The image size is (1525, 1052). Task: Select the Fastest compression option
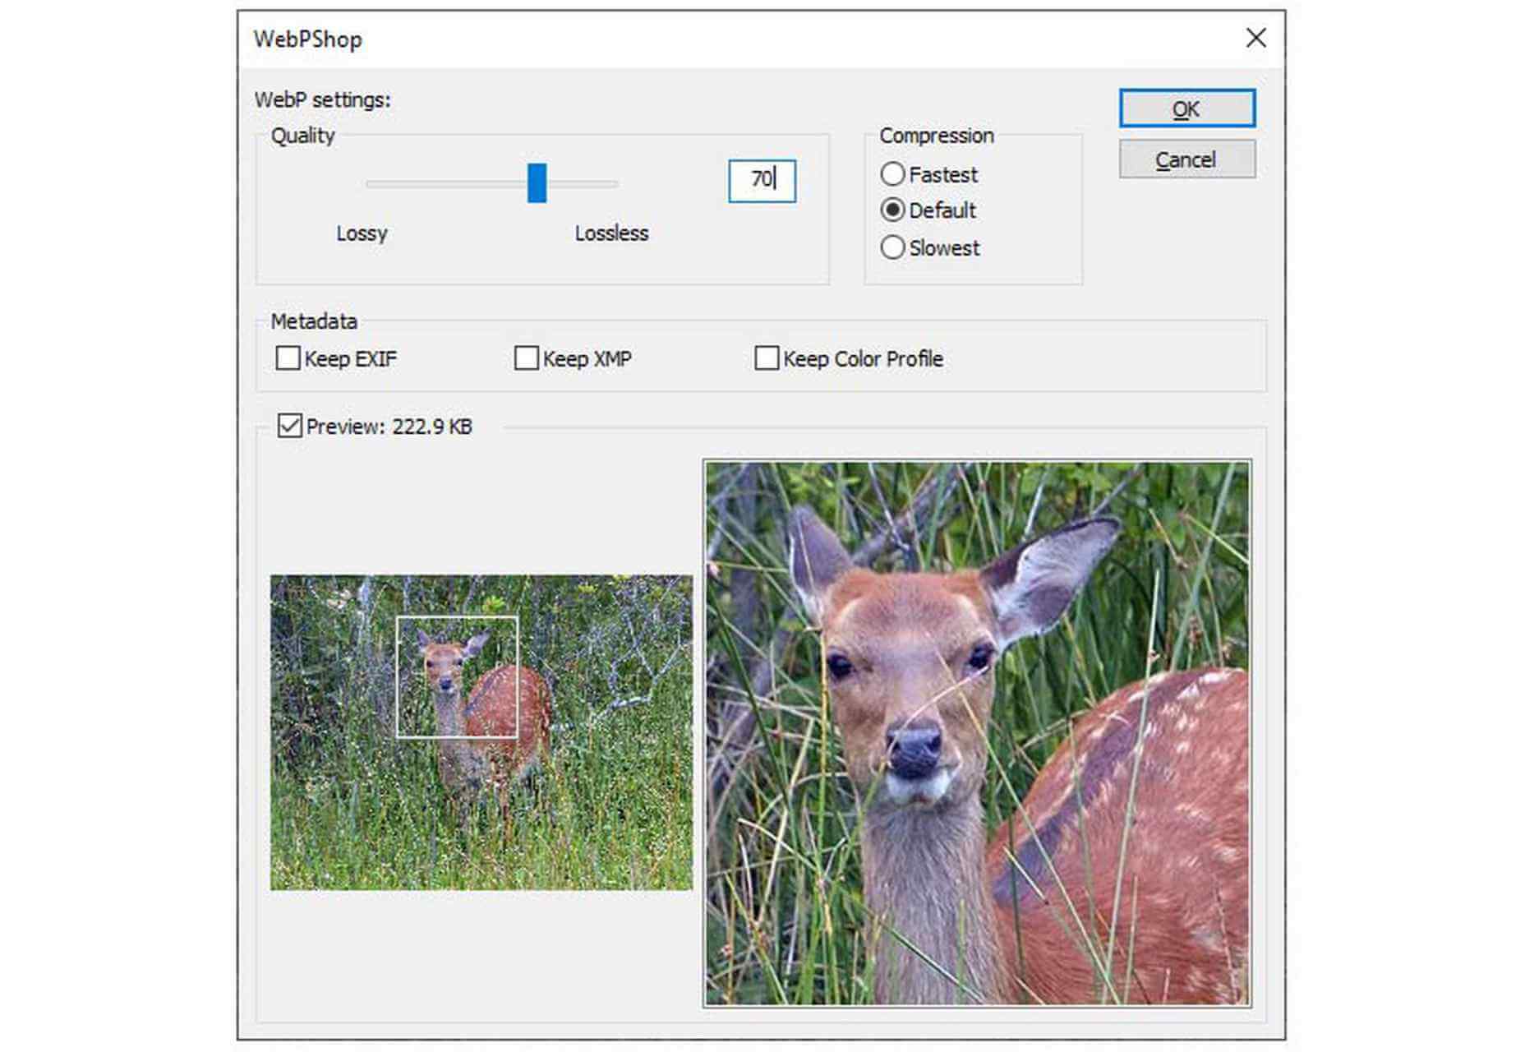pyautogui.click(x=892, y=174)
